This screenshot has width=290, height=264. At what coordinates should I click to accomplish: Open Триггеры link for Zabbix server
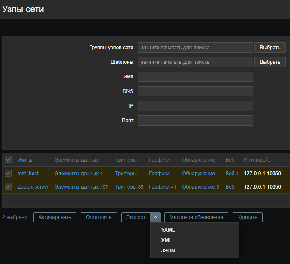tap(126, 187)
